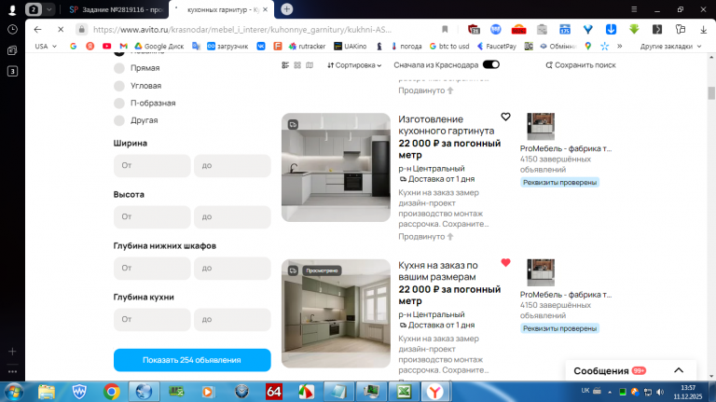Open the AIDA64 icon in the taskbar
This screenshot has height=402, width=716.
tap(273, 392)
